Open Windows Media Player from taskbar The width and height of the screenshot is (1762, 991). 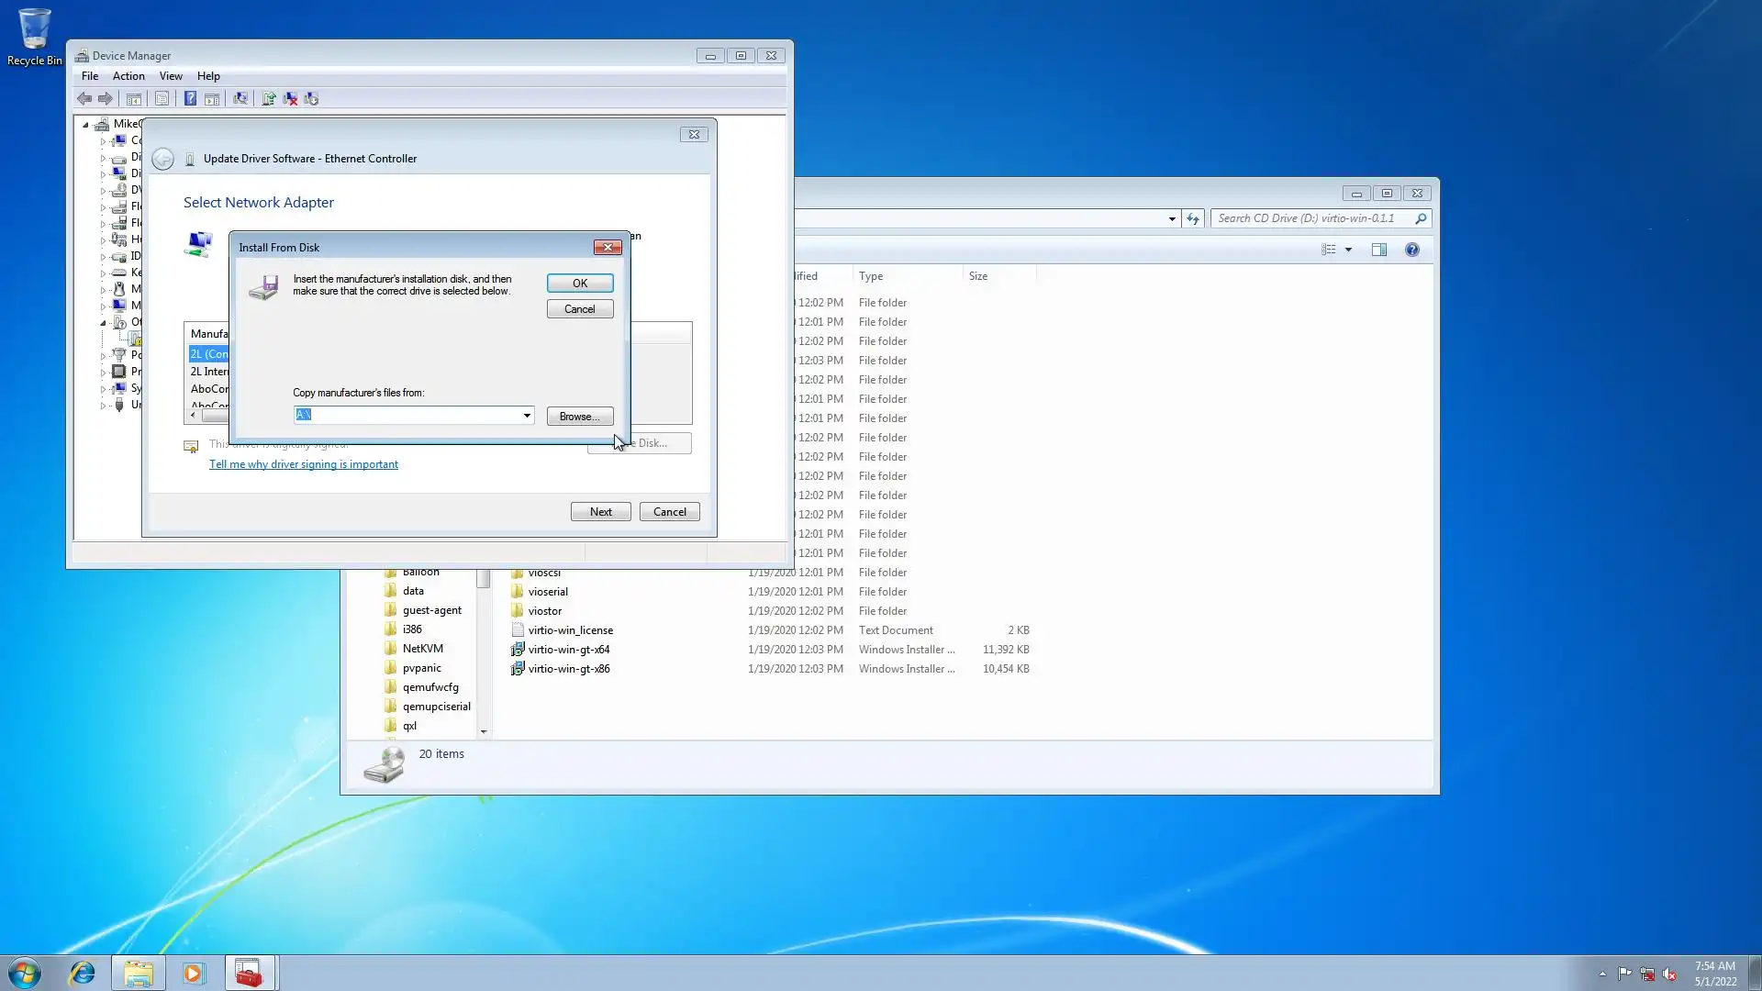(193, 973)
